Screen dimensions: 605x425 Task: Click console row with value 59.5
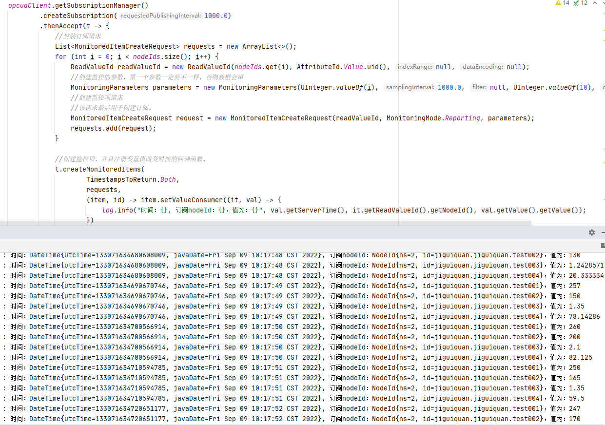coord(302,398)
